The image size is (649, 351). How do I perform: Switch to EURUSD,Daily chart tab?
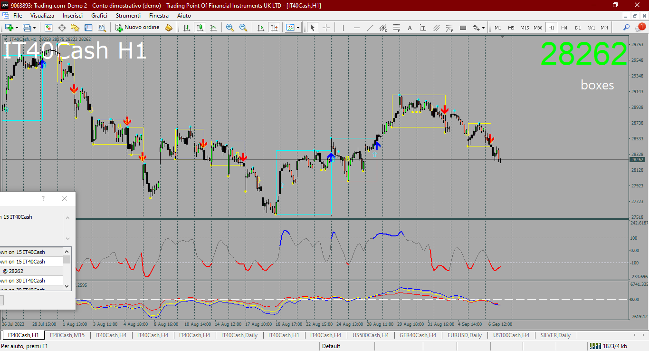465,335
